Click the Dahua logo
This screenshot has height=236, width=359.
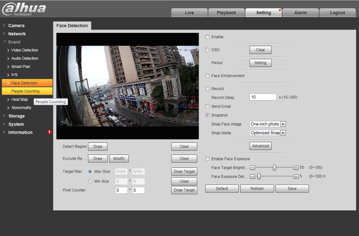tap(24, 9)
